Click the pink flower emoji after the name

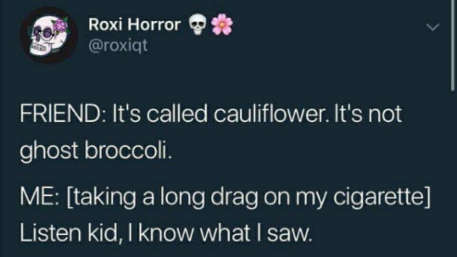click(222, 25)
